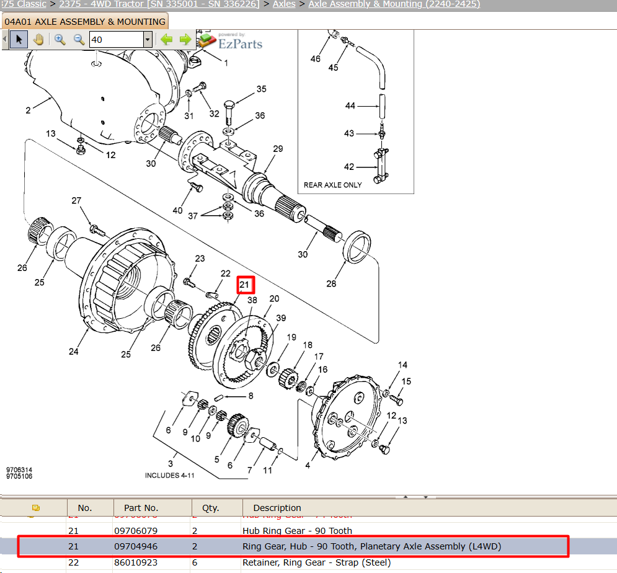
Task: Zoom out of the diagram
Action: point(79,39)
